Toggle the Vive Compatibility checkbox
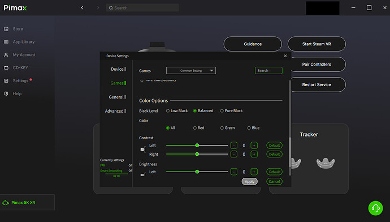 (x=142, y=80)
